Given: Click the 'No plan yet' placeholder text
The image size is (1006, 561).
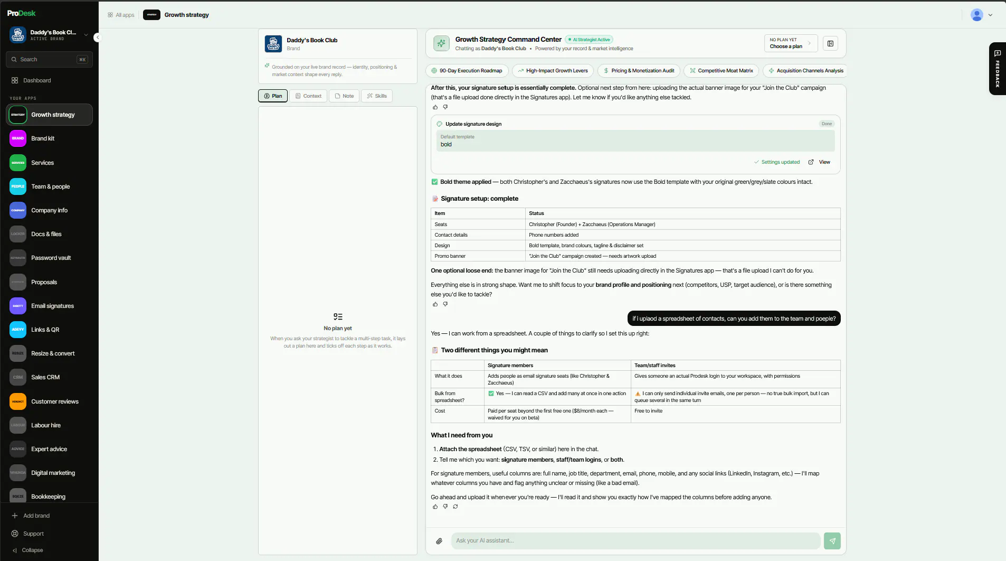Looking at the screenshot, I should (x=338, y=329).
